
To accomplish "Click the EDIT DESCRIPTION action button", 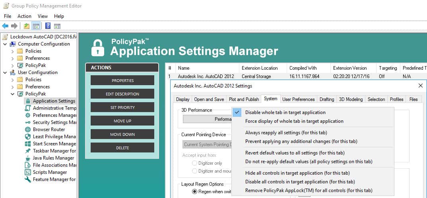I will (x=122, y=94).
